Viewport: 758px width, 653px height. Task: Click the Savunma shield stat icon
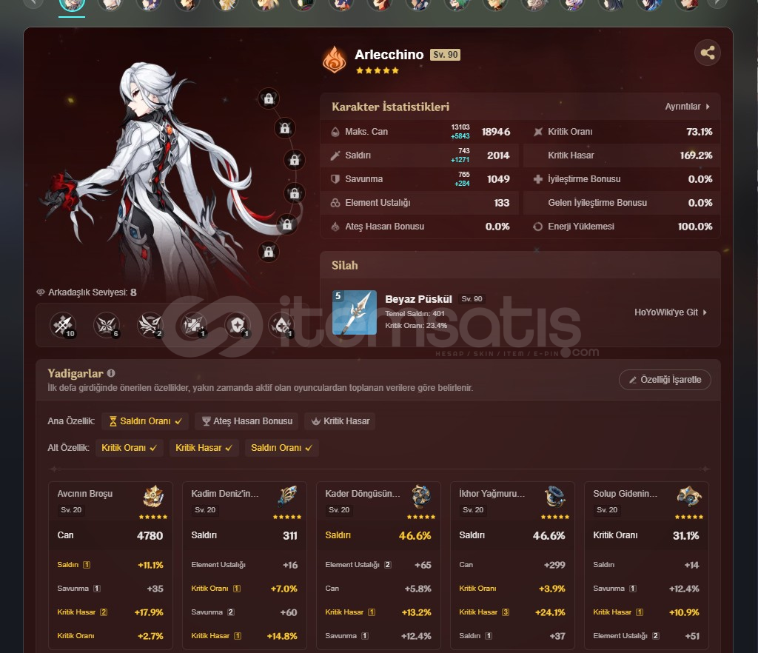click(335, 179)
